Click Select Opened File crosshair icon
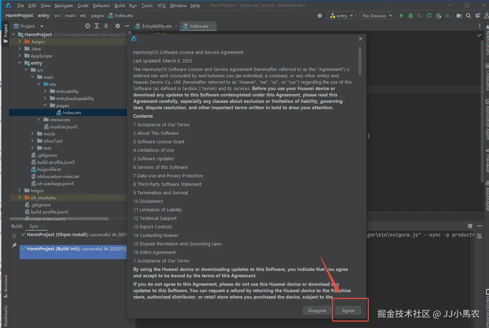 tap(88, 26)
